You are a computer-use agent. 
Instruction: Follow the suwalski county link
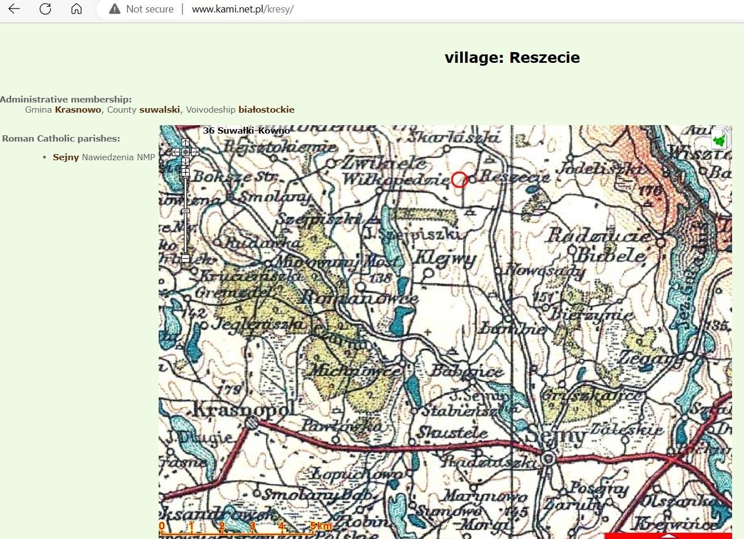(159, 109)
